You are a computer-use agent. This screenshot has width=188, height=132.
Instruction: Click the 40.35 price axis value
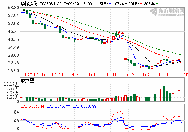pyautogui.click(x=14, y=39)
